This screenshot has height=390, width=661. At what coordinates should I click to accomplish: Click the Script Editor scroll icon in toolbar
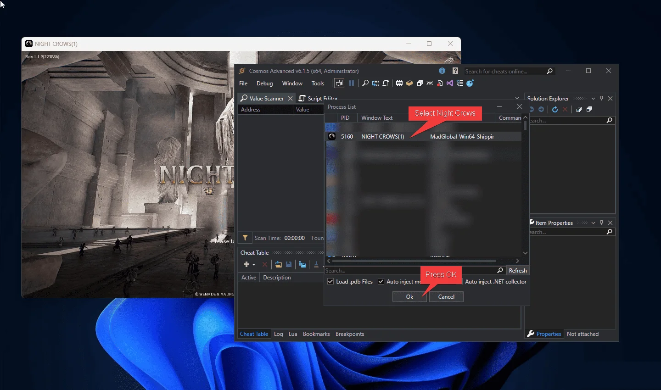386,83
